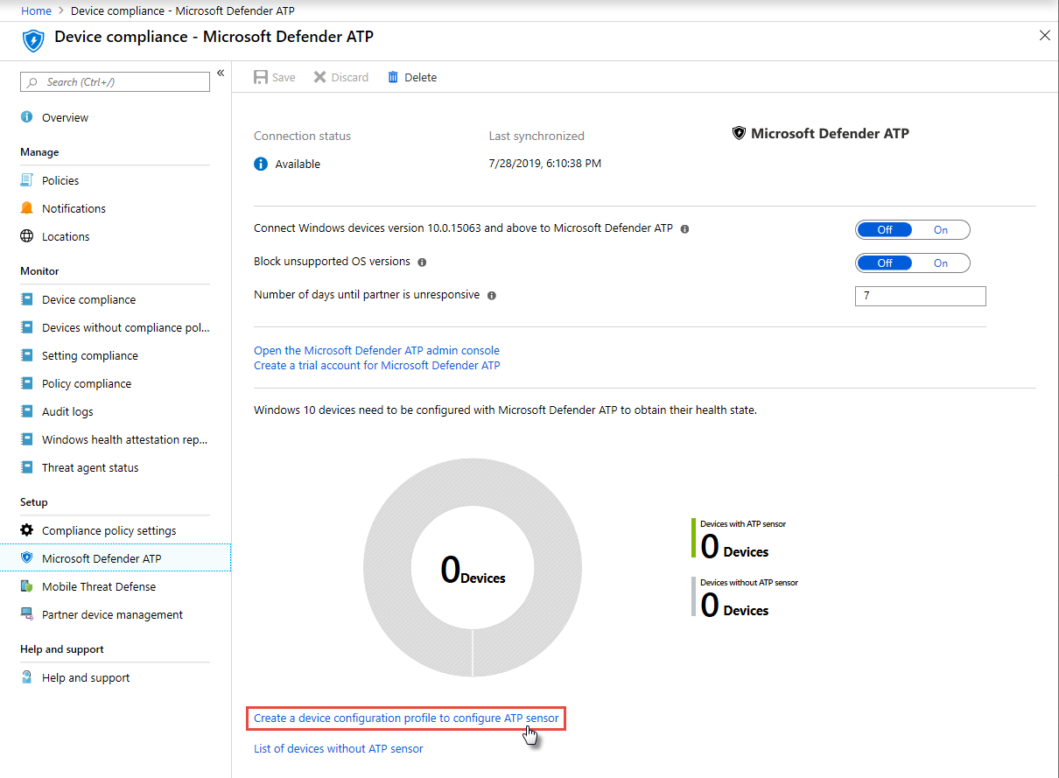Click the Discard X icon
Screen dimensions: 1059x778
(x=320, y=77)
